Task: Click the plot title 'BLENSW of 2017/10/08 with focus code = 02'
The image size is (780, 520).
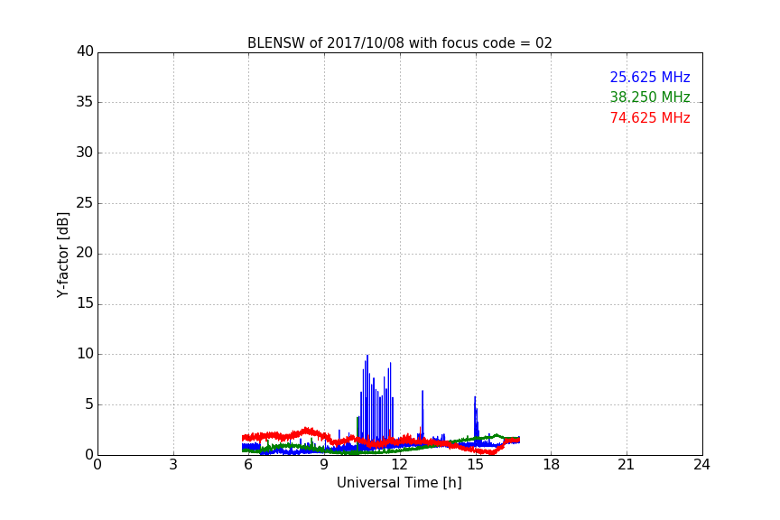Action: (399, 43)
